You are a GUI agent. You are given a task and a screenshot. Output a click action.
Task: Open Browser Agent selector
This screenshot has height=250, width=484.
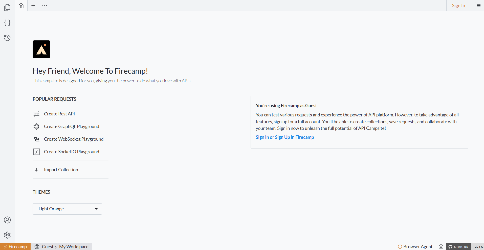(415, 247)
